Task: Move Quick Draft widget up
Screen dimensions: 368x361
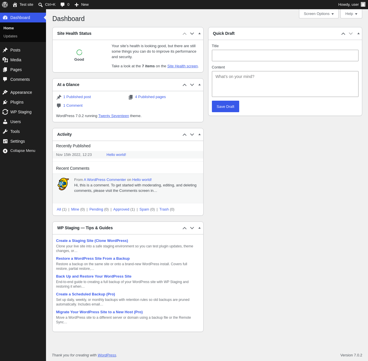Action: point(343,34)
